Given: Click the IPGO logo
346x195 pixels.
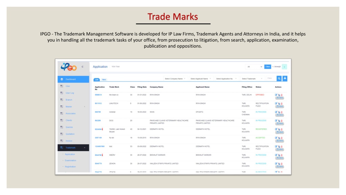Looking at the screenshot, I should coord(69,67).
